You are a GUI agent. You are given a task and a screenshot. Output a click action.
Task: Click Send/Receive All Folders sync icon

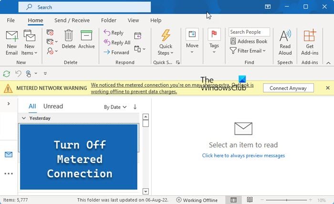click(7, 74)
